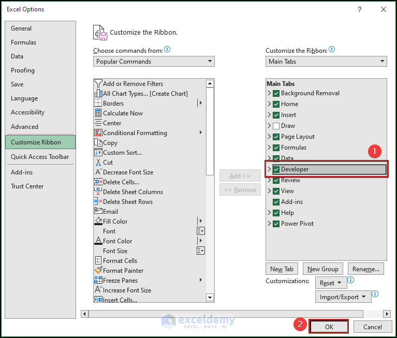Open the Trust Center category

coord(40,186)
